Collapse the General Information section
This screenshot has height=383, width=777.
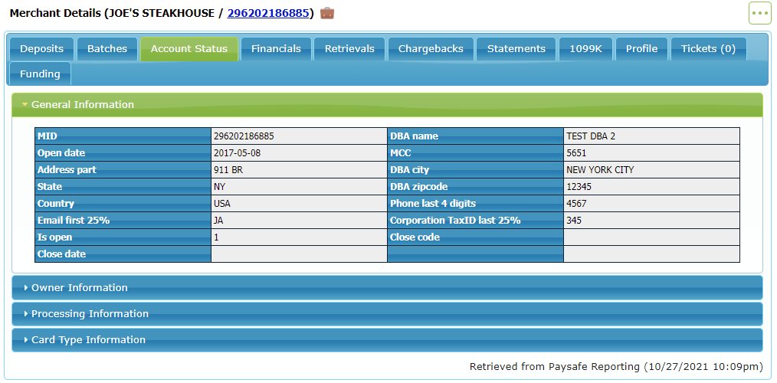point(387,104)
